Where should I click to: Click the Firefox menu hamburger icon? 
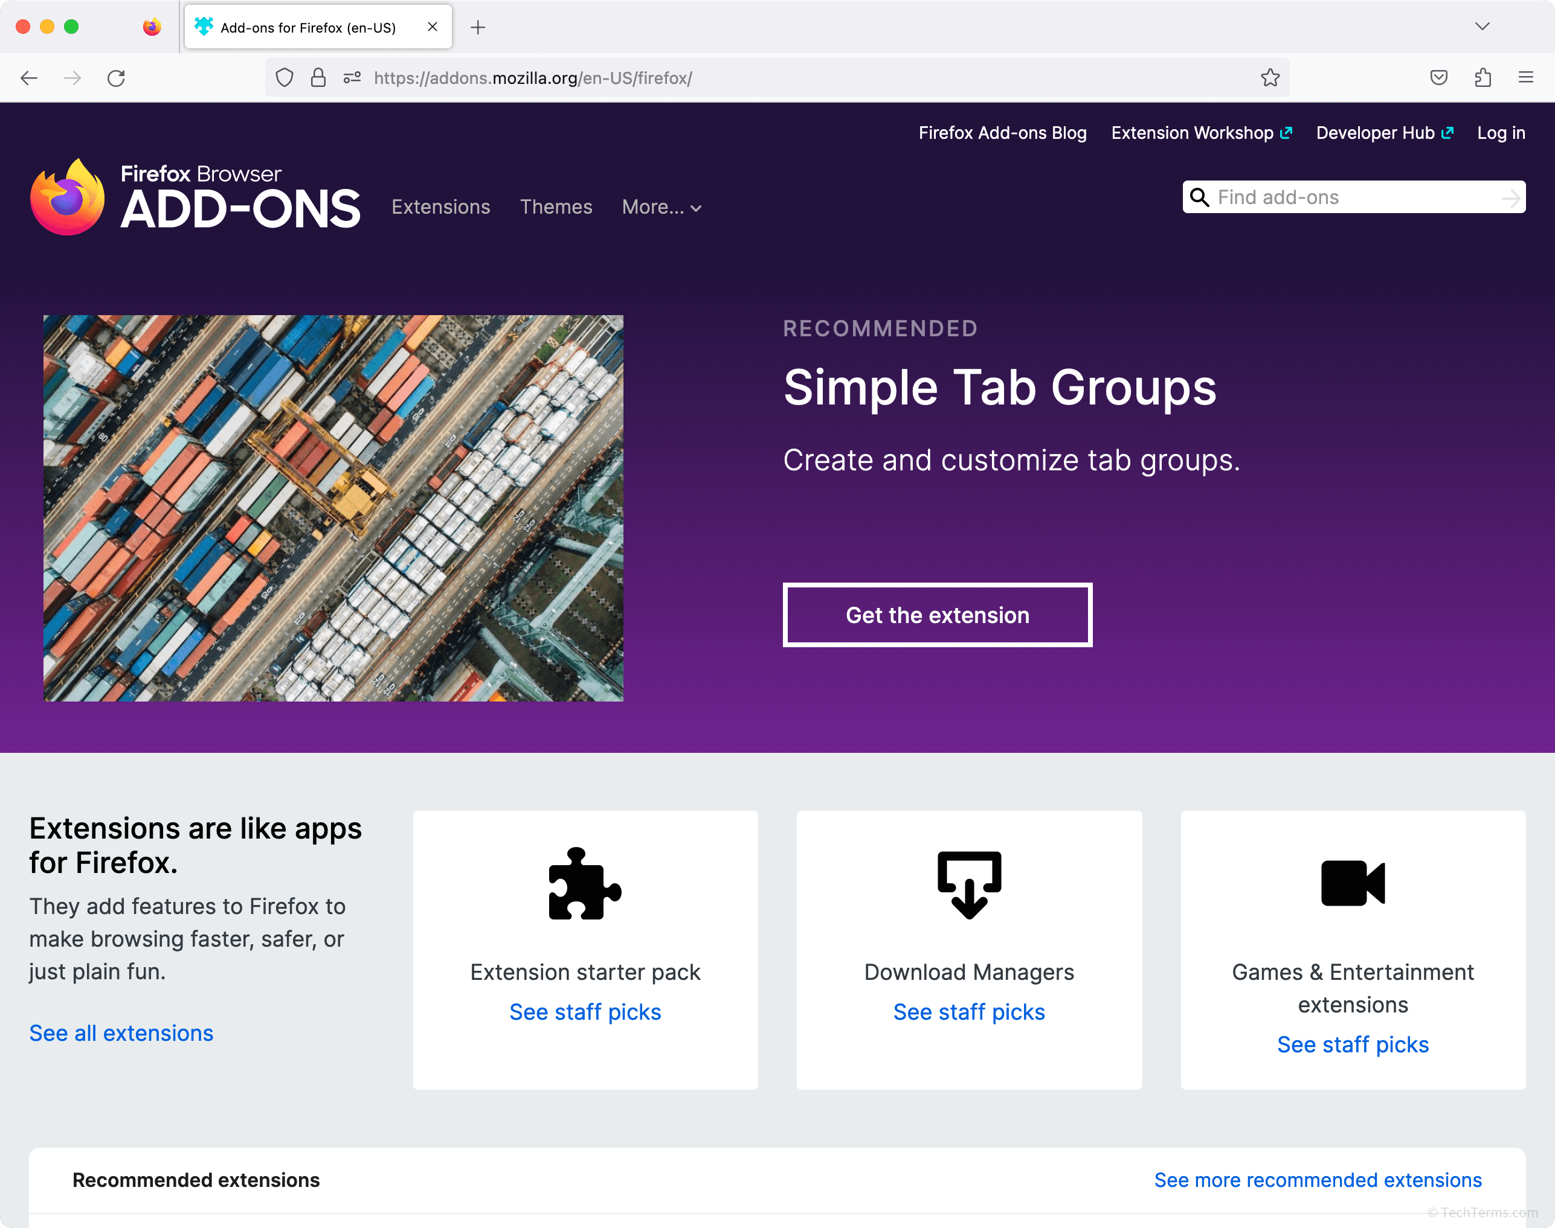click(x=1526, y=78)
